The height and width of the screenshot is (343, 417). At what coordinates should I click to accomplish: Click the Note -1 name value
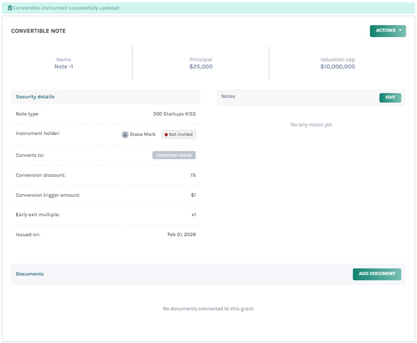click(63, 67)
